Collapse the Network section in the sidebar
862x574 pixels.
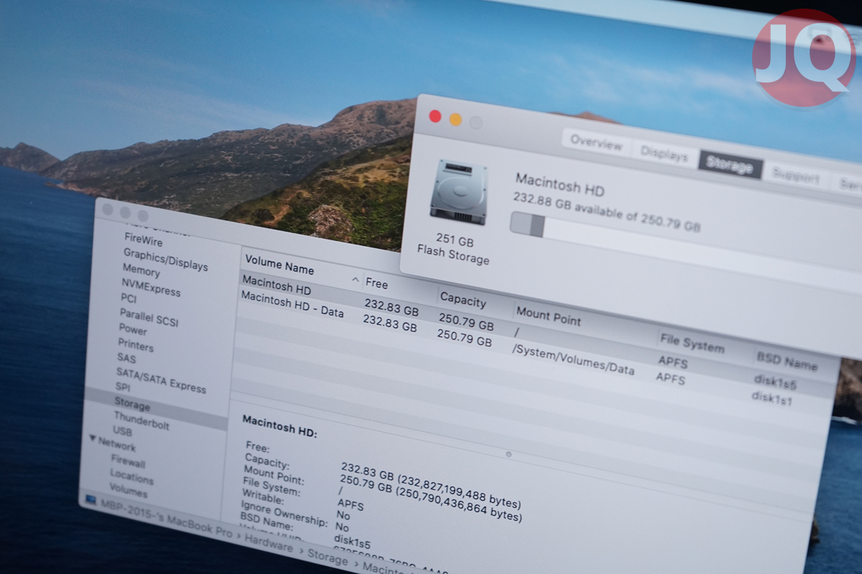pyautogui.click(x=92, y=438)
